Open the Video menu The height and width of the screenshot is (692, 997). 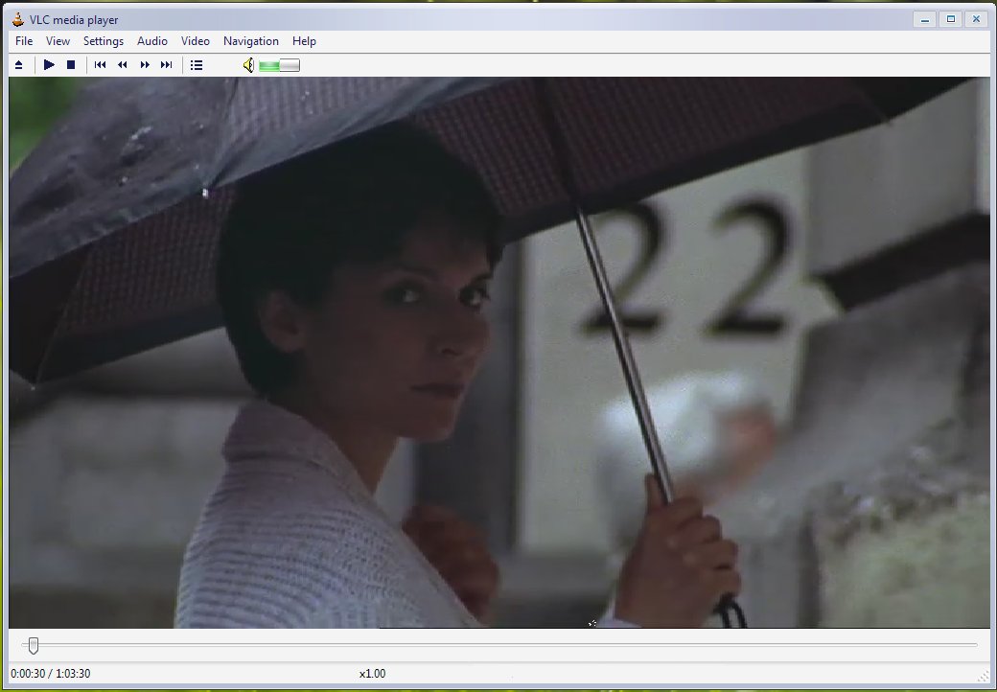(196, 40)
